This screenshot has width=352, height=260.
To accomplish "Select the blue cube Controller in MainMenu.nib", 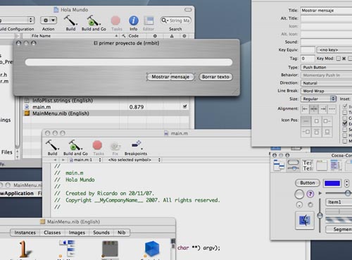I will 152,249.
